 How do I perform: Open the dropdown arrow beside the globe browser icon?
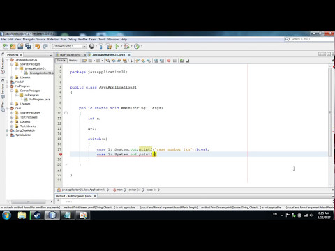[96, 46]
